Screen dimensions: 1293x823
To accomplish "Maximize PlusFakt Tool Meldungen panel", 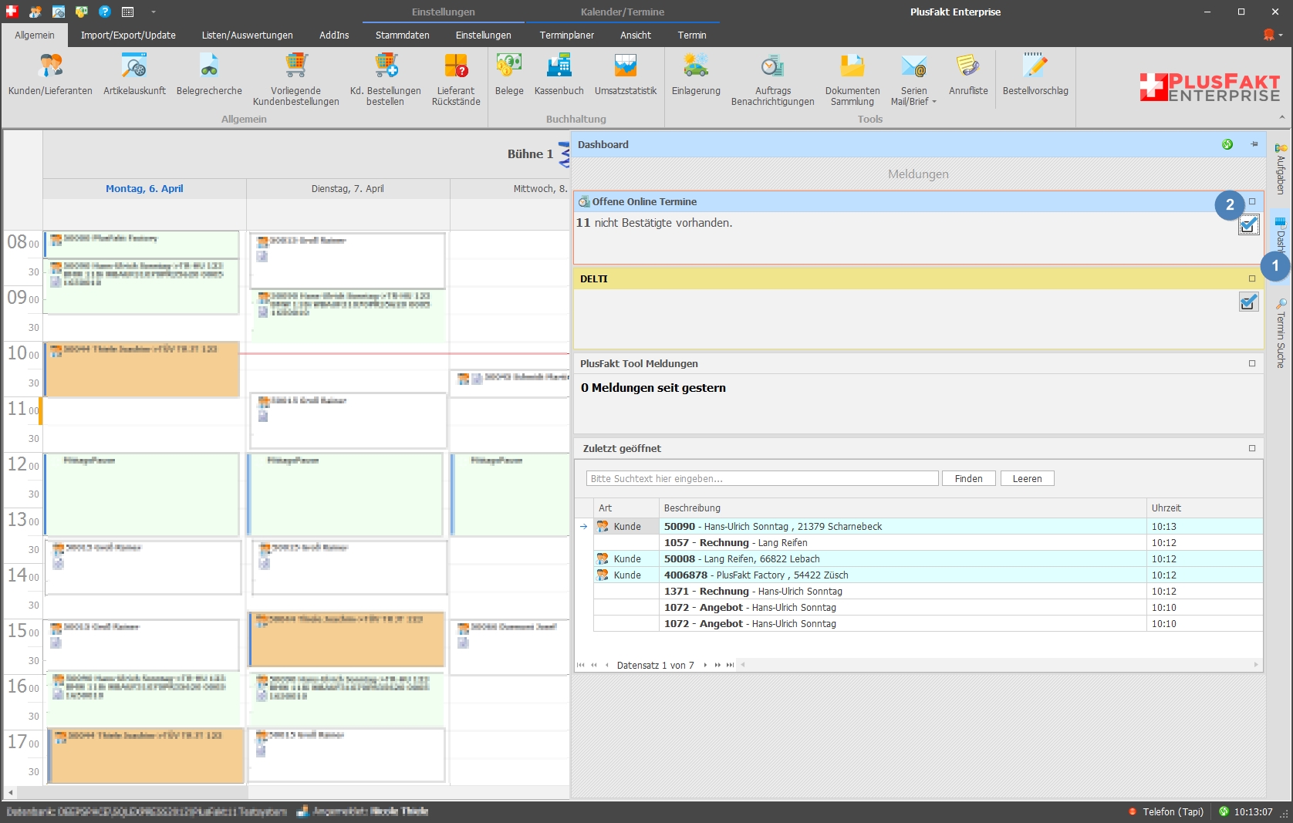I will pyautogui.click(x=1252, y=363).
